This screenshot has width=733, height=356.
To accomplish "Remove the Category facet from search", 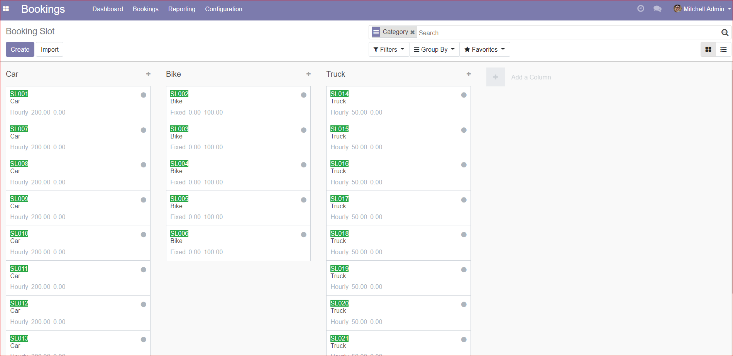I will [x=412, y=32].
